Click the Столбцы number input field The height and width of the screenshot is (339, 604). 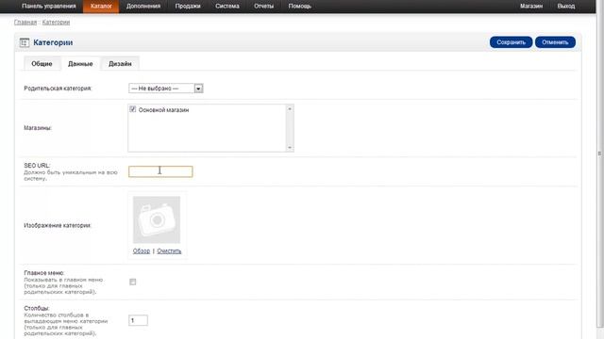pyautogui.click(x=138, y=320)
